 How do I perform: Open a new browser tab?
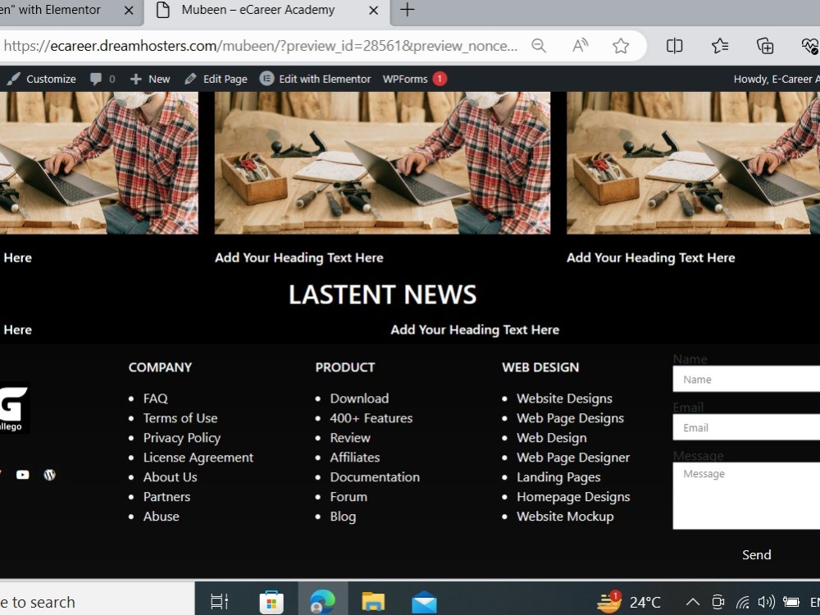(x=407, y=9)
